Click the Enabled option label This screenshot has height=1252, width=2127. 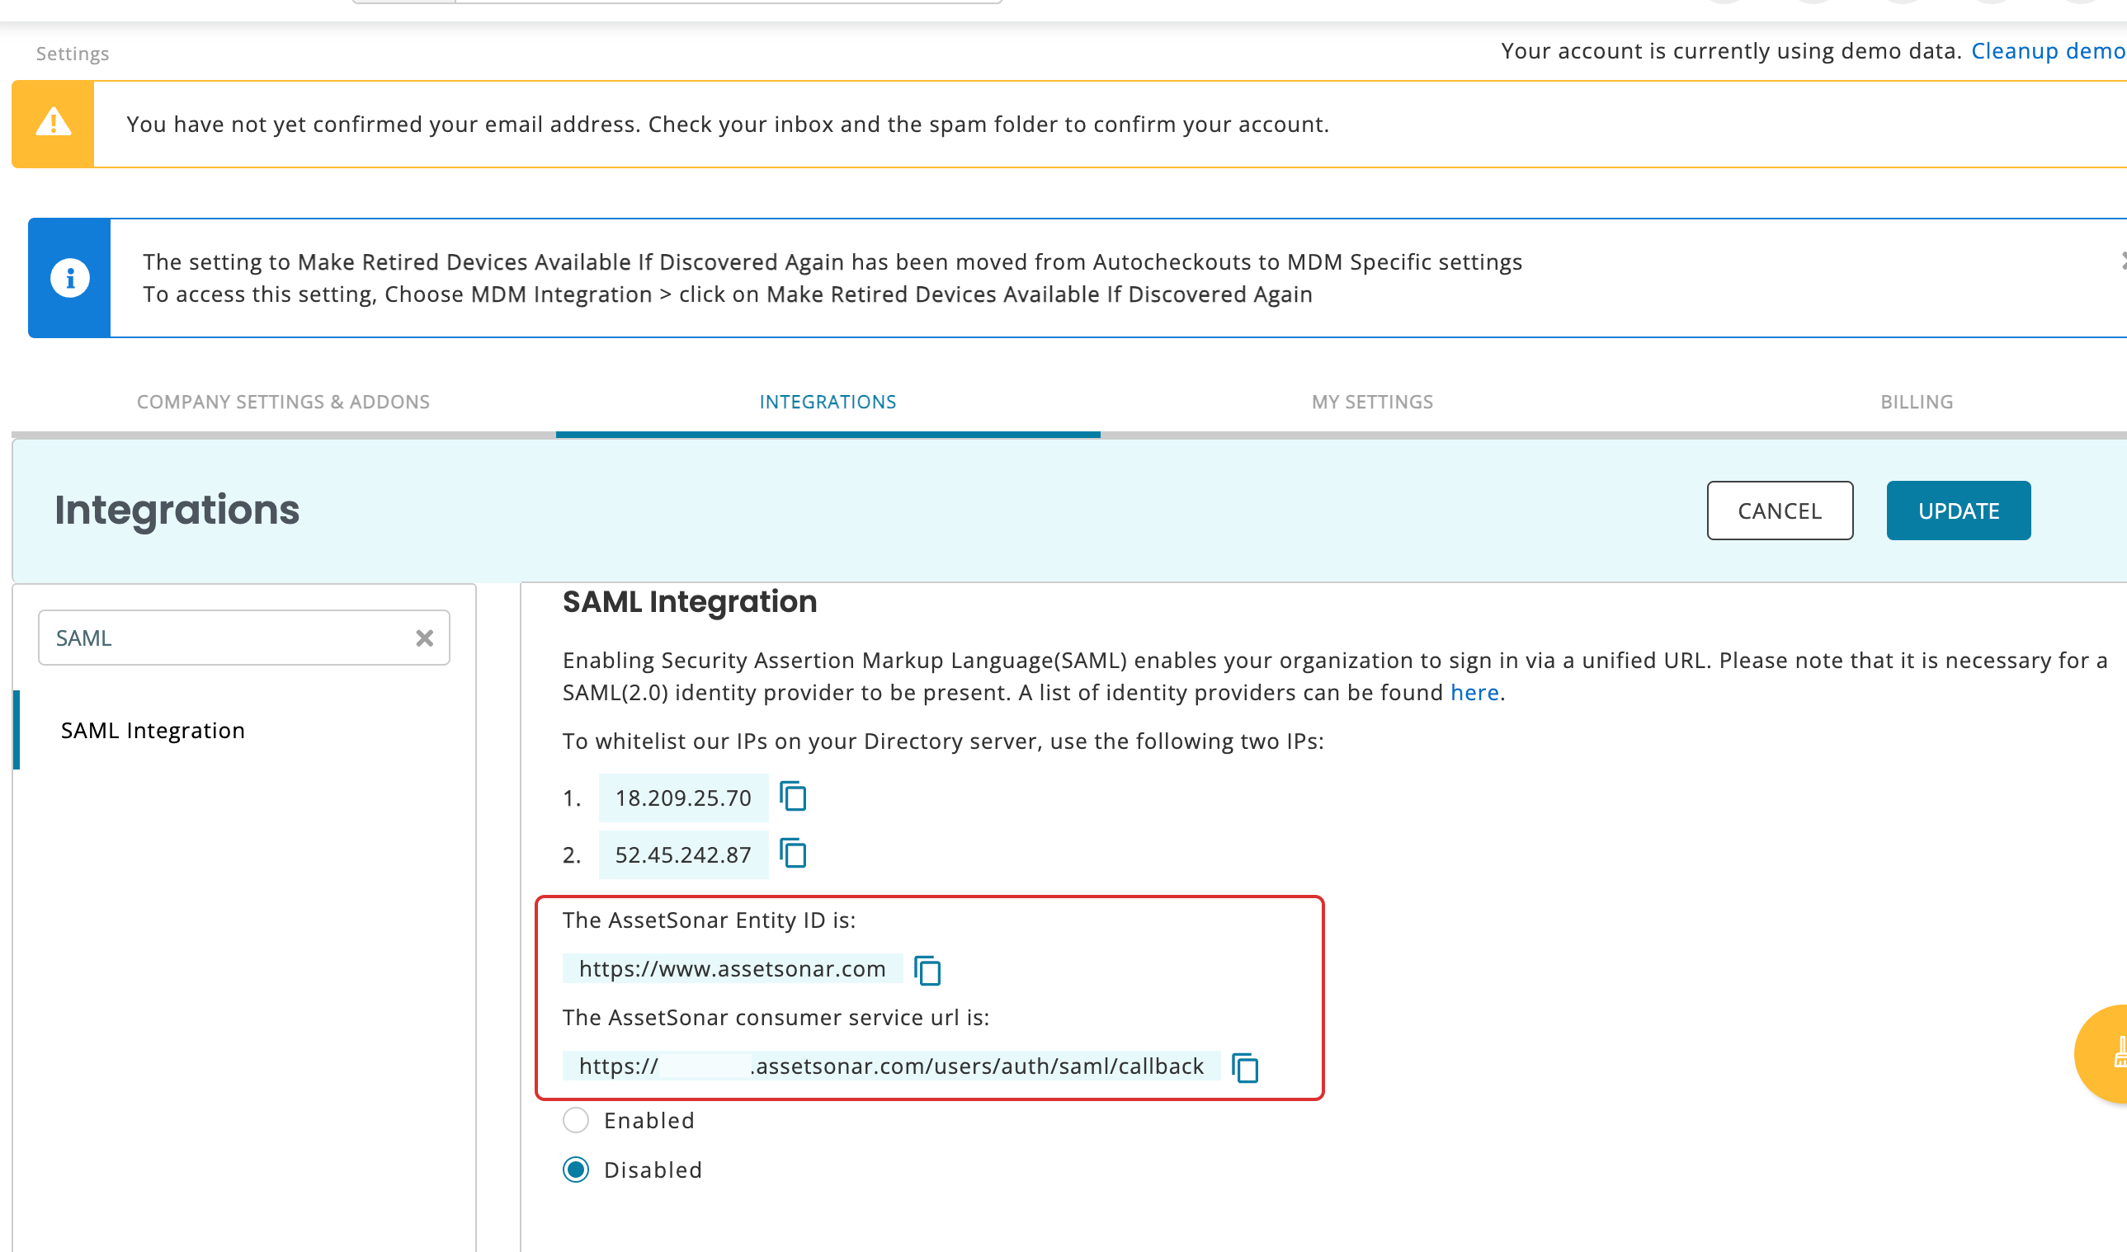click(x=649, y=1120)
